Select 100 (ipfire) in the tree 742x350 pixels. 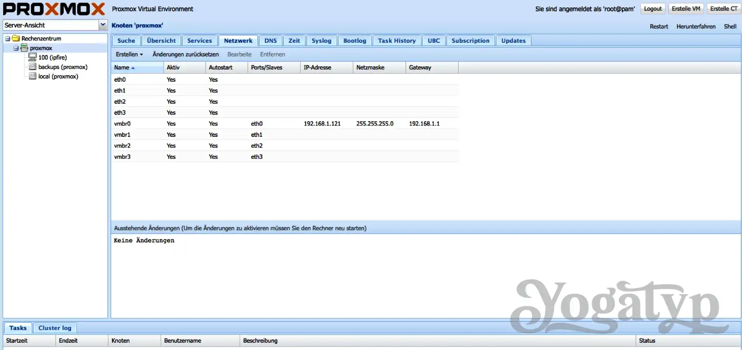tap(53, 57)
